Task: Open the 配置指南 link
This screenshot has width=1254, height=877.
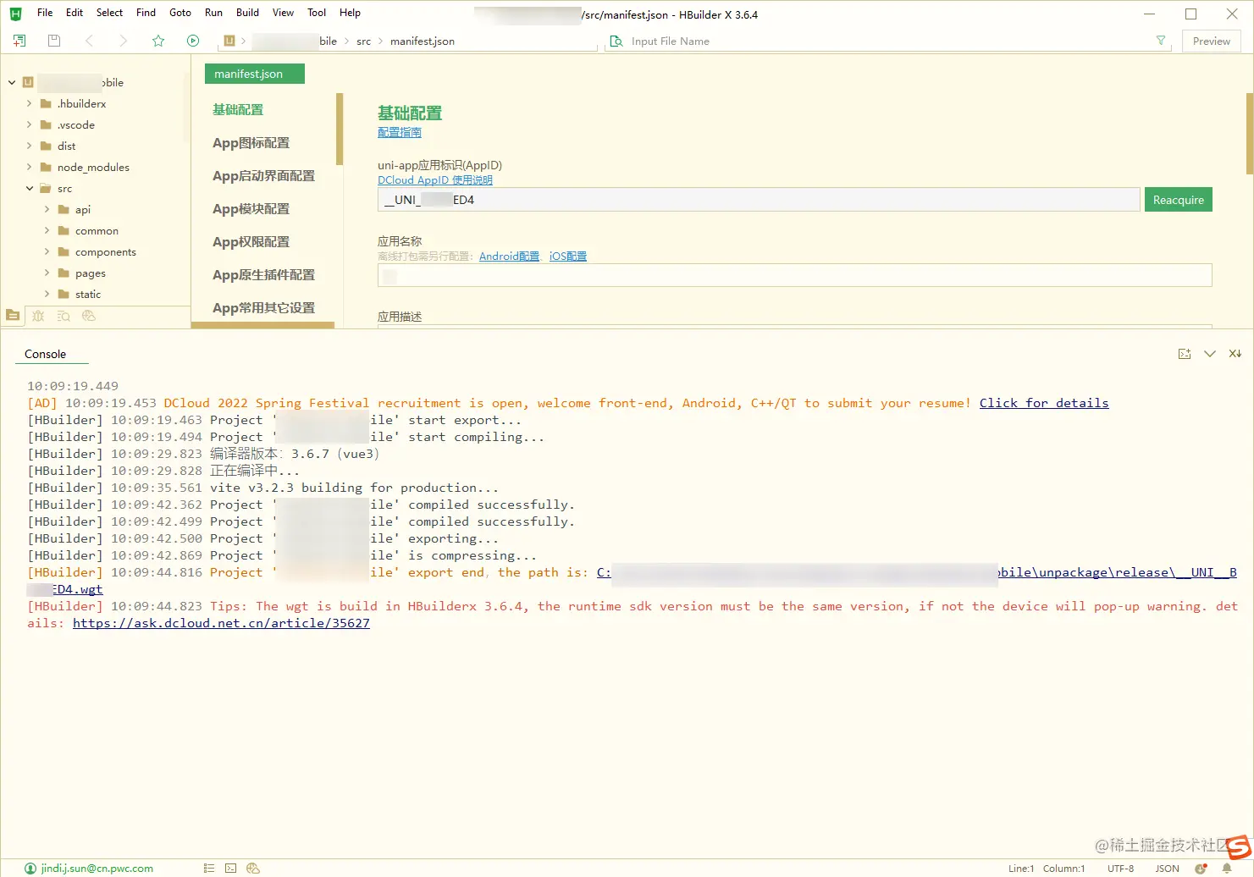Action: pyautogui.click(x=400, y=132)
